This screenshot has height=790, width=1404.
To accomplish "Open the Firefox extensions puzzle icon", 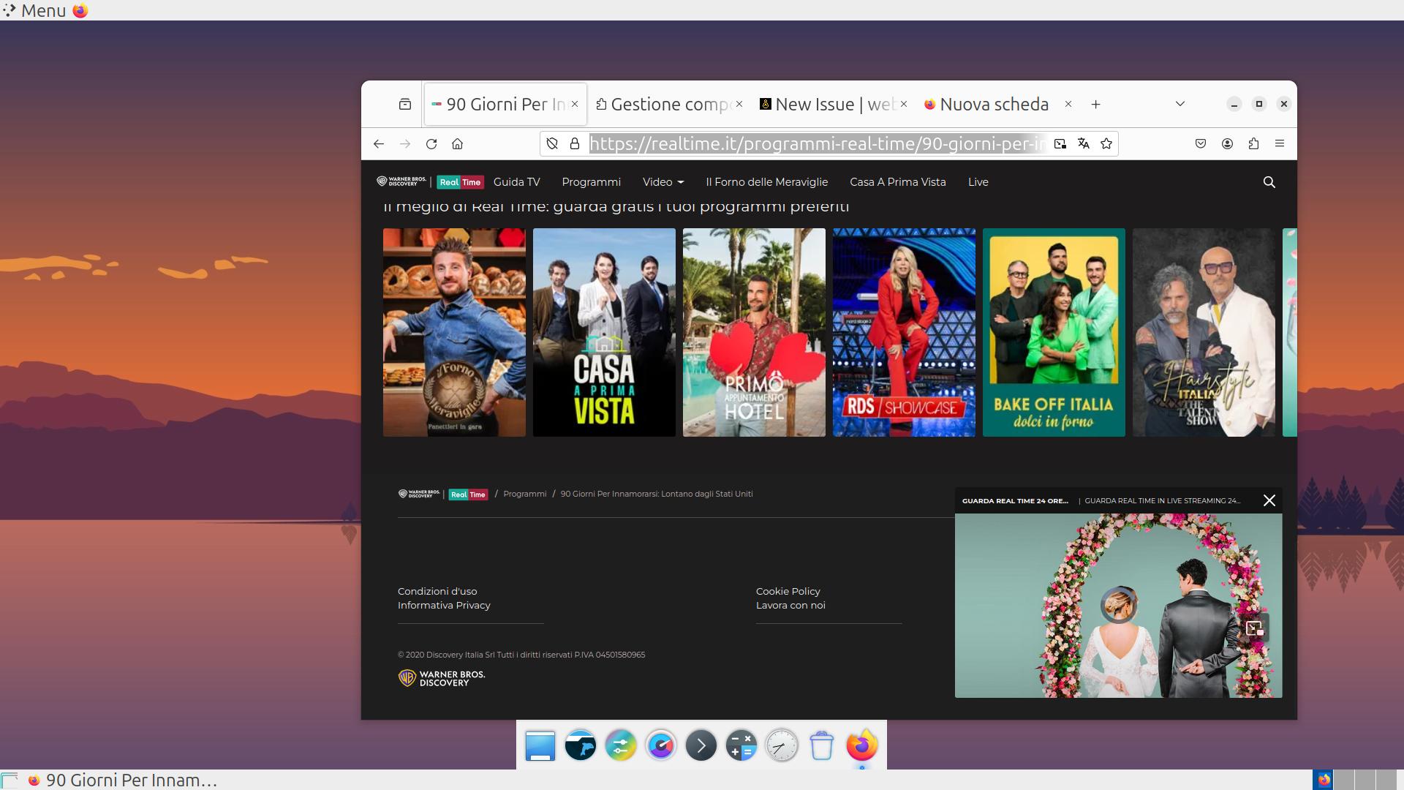I will [1253, 144].
